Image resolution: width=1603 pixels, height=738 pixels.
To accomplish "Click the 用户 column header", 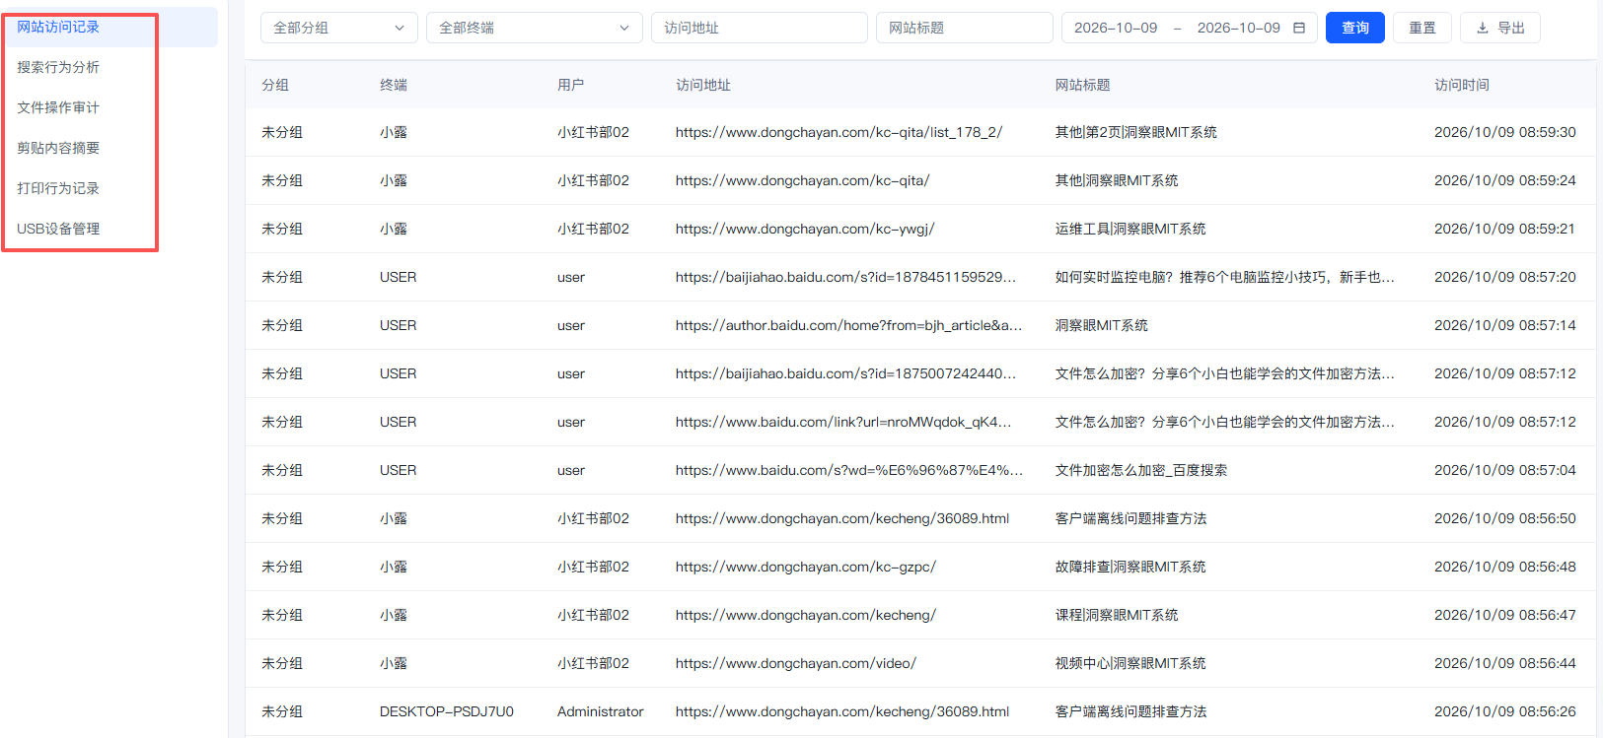I will coord(571,85).
